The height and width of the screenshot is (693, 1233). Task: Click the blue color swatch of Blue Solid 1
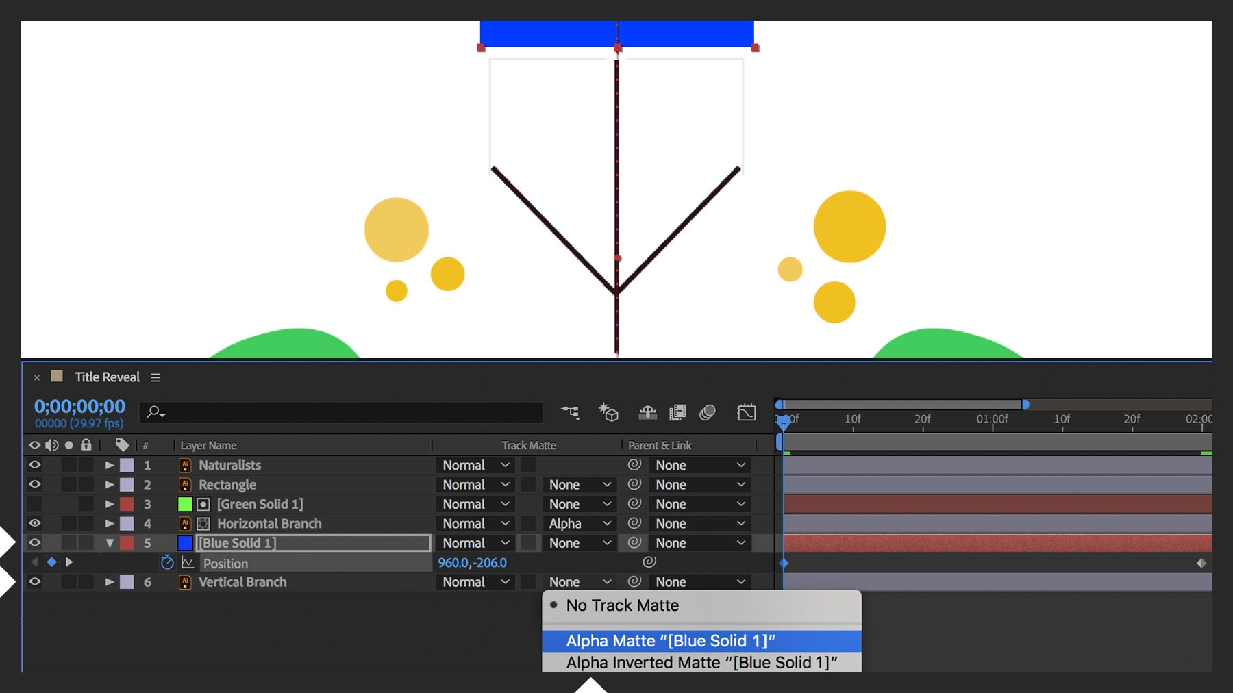[185, 542]
